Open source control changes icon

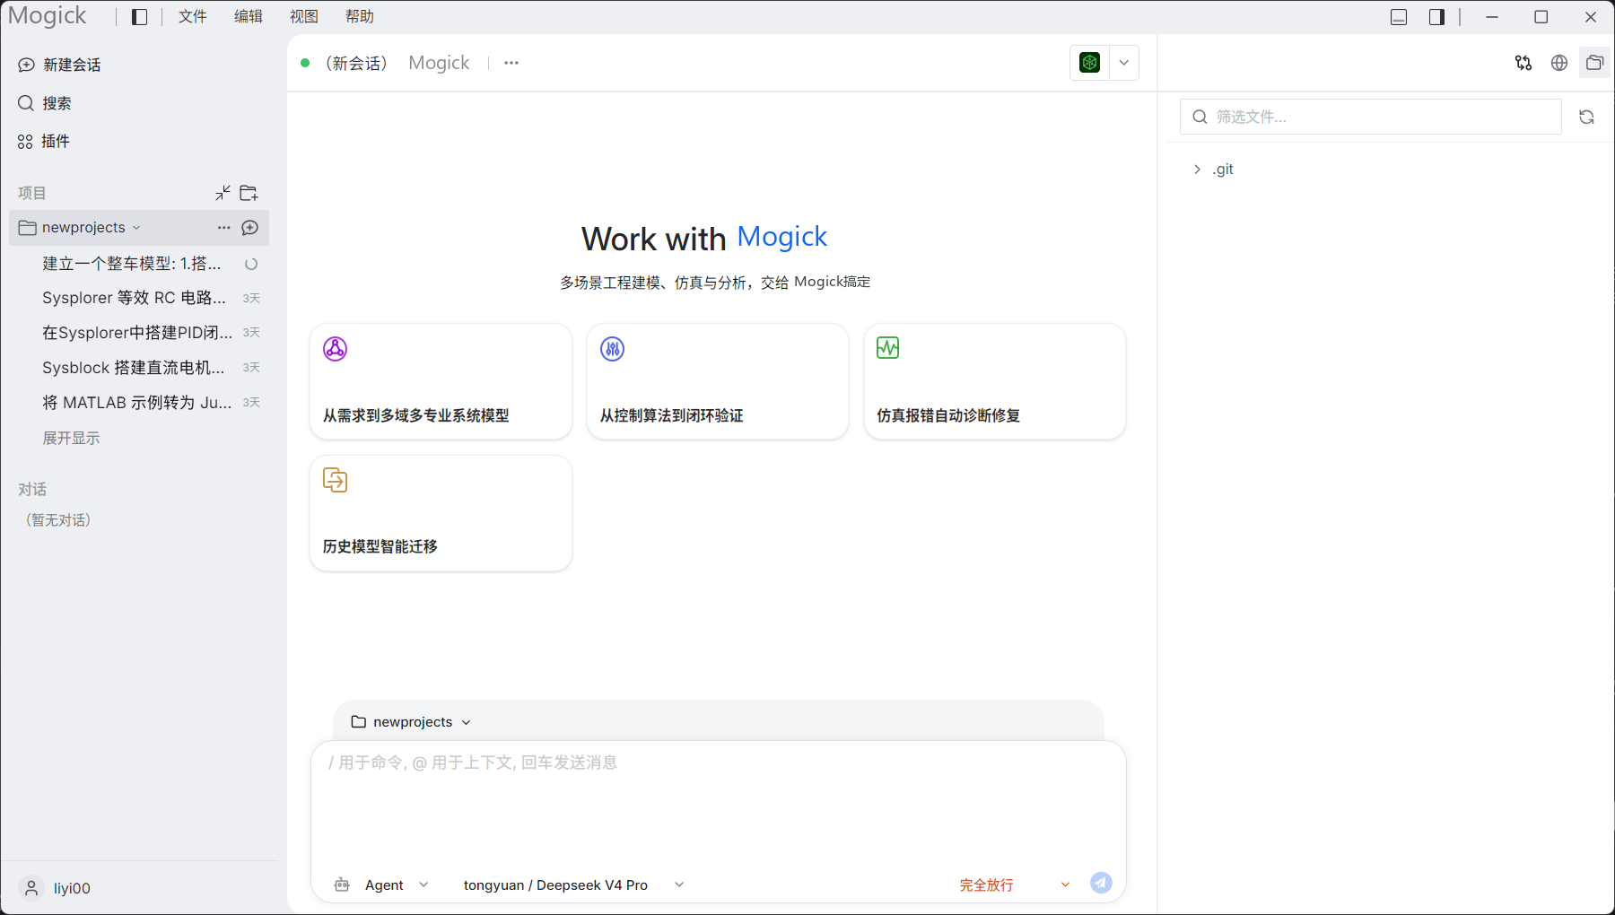pos(1523,63)
